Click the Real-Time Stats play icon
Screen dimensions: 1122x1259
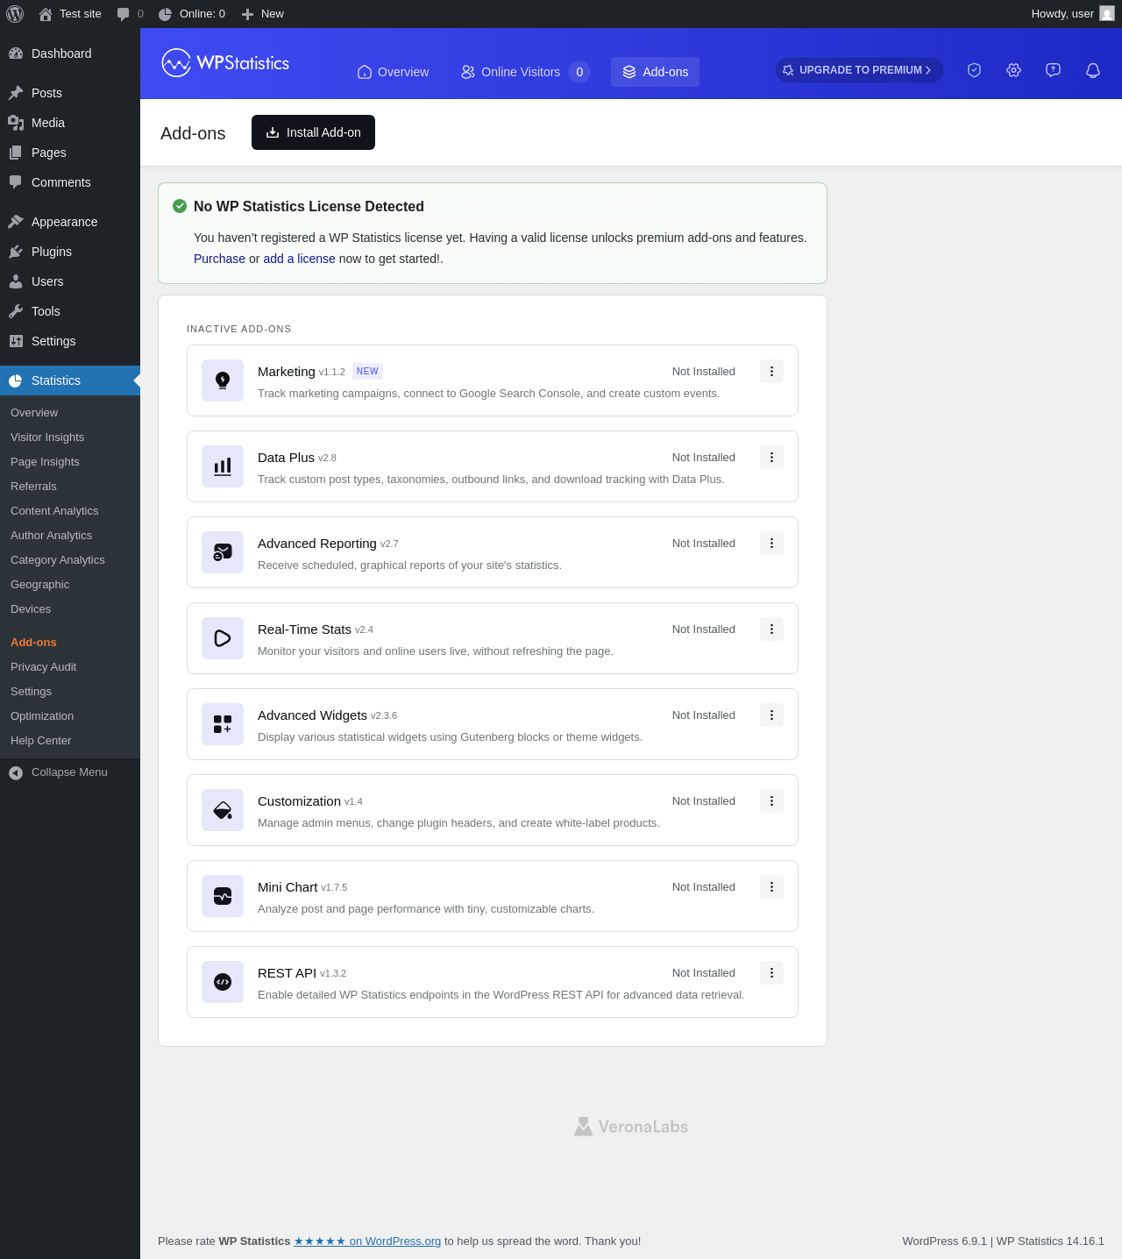tap(223, 638)
